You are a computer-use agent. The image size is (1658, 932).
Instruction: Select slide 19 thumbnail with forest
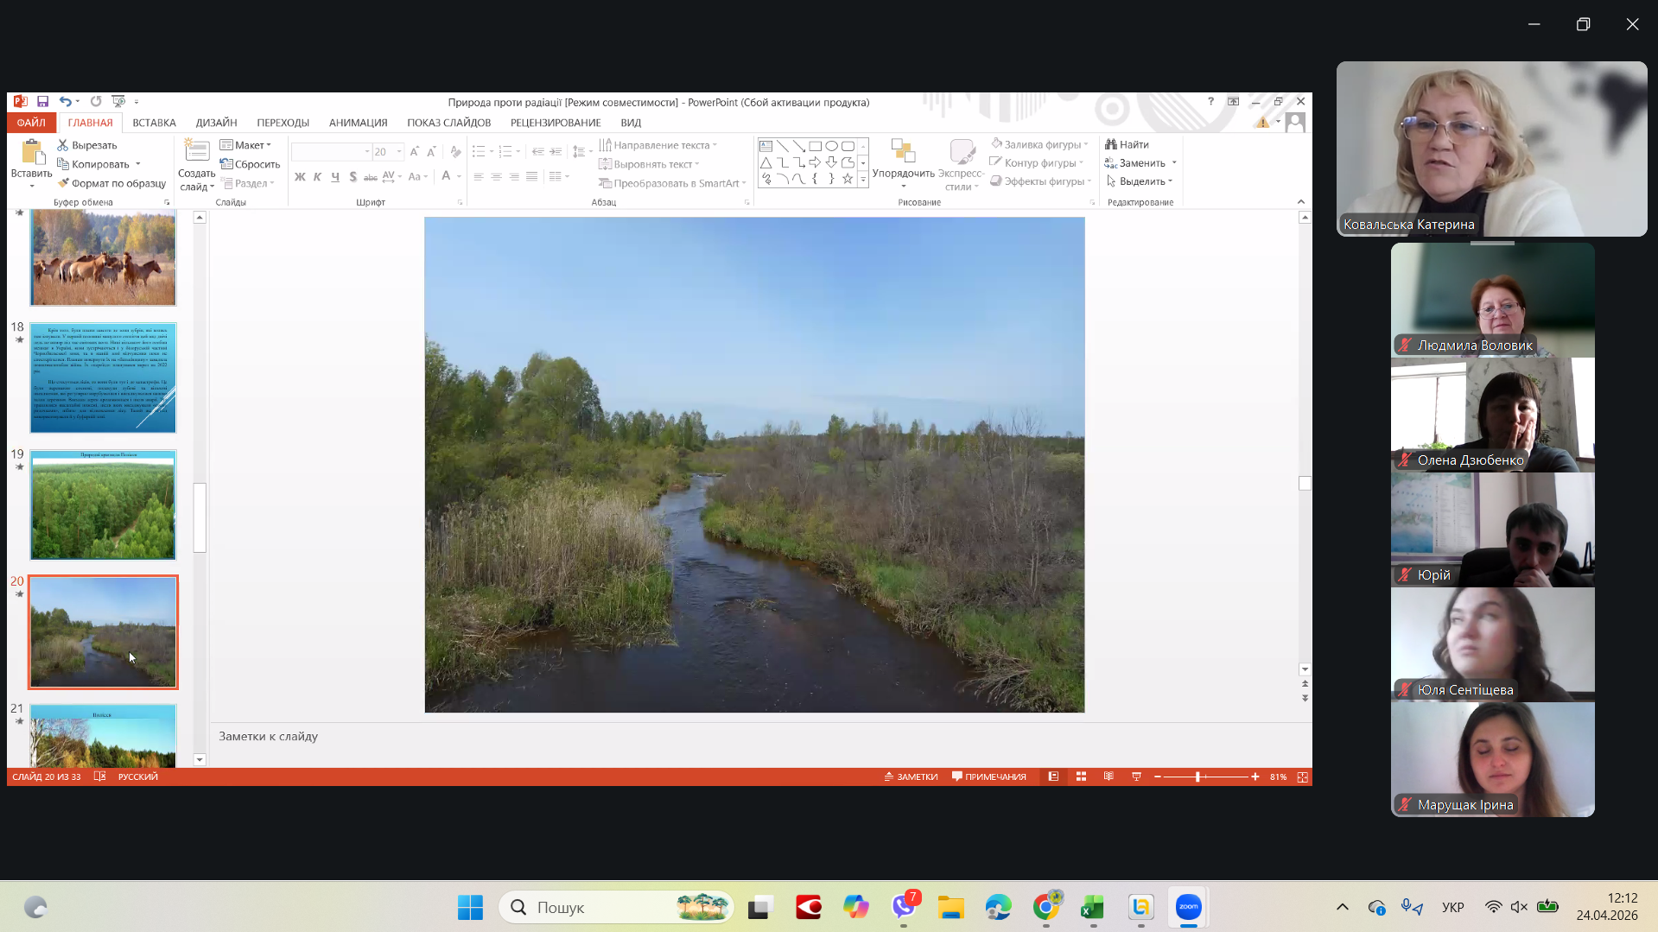point(103,505)
